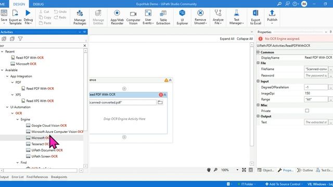Open Find References tab
This screenshot has width=333, height=187.
(x=37, y=177)
